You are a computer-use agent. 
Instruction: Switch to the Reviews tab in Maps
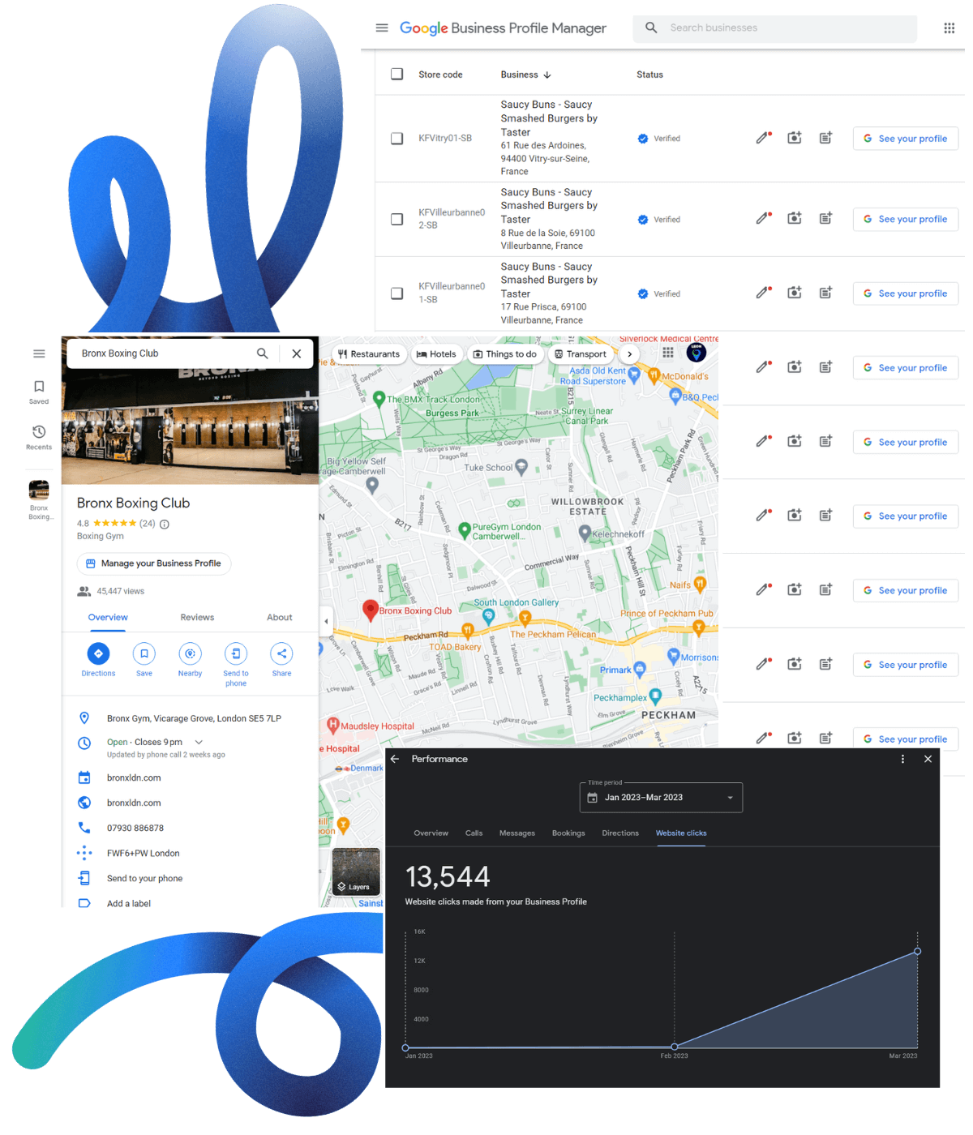coord(197,618)
